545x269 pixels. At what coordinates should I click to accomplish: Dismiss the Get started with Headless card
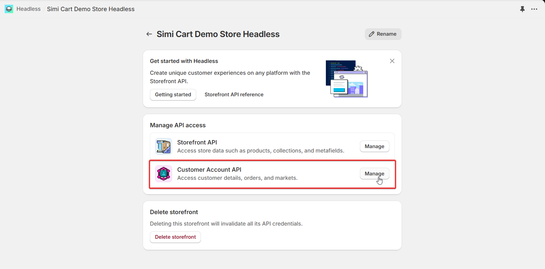(392, 61)
